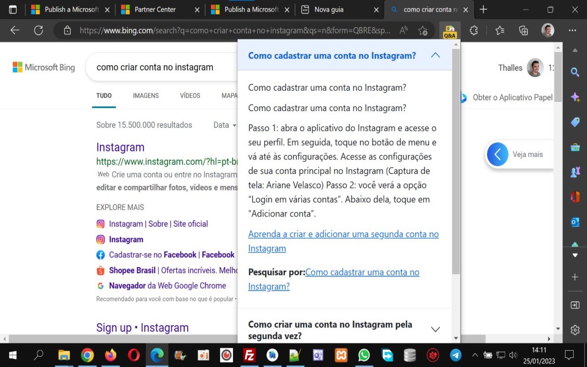Select the TUDO search tab
Screen dimensions: 587x367
pyautogui.click(x=104, y=95)
